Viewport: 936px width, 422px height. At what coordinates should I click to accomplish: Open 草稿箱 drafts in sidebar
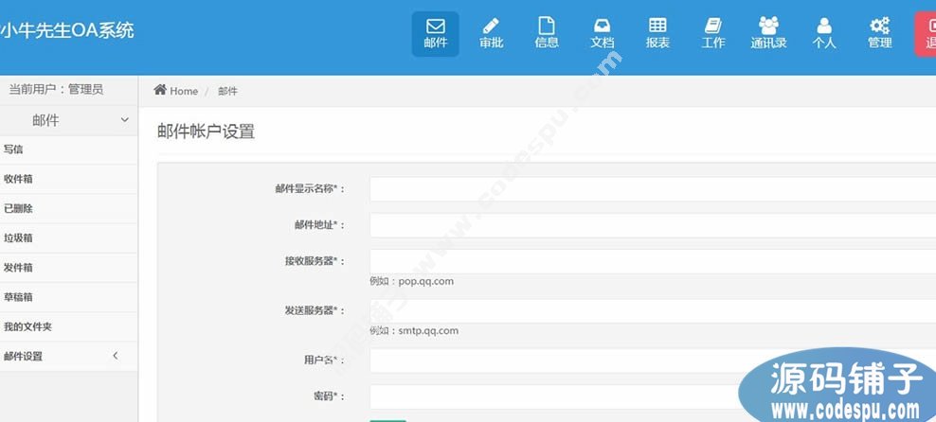point(68,297)
